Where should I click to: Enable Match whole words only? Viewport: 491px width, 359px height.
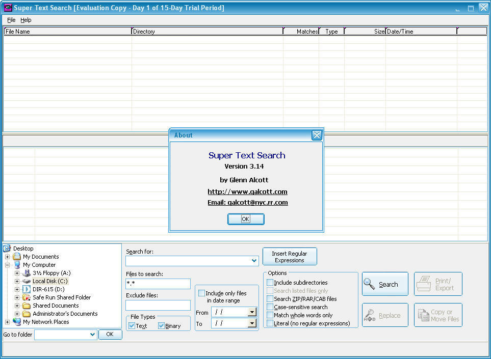click(270, 315)
